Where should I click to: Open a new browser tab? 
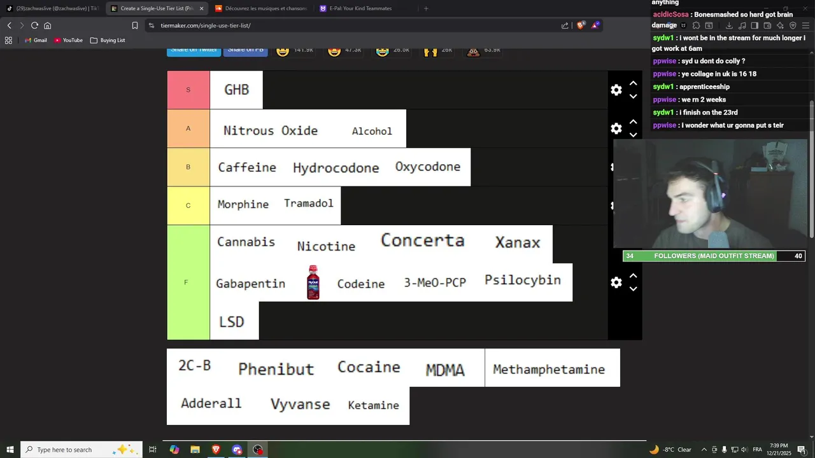tap(426, 8)
